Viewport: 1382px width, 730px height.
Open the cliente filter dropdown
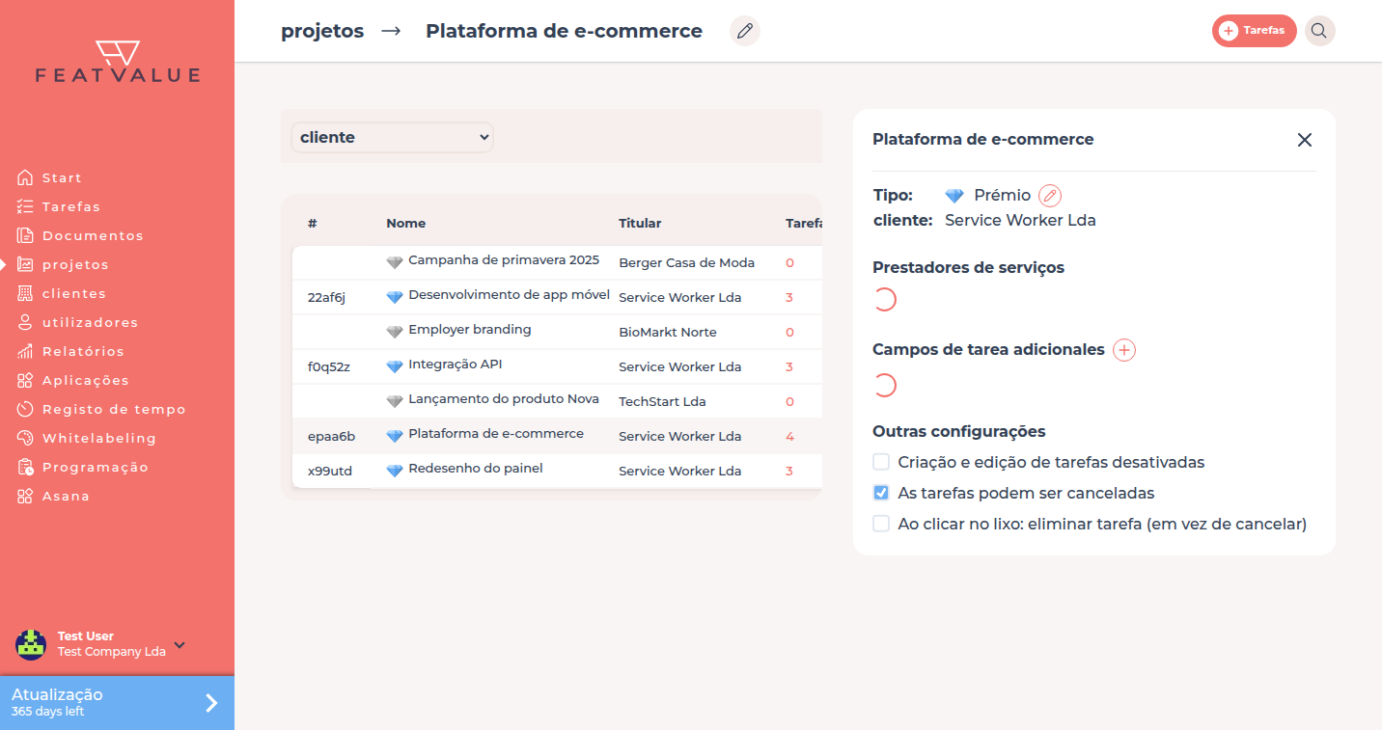[x=392, y=137]
